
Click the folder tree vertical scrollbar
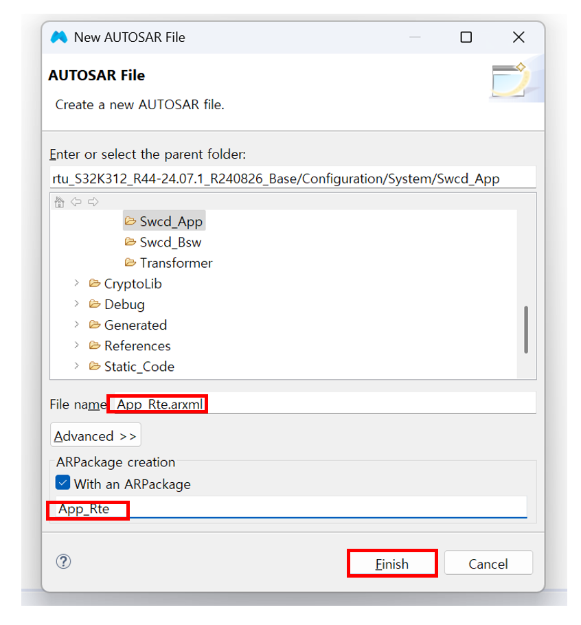coord(527,329)
